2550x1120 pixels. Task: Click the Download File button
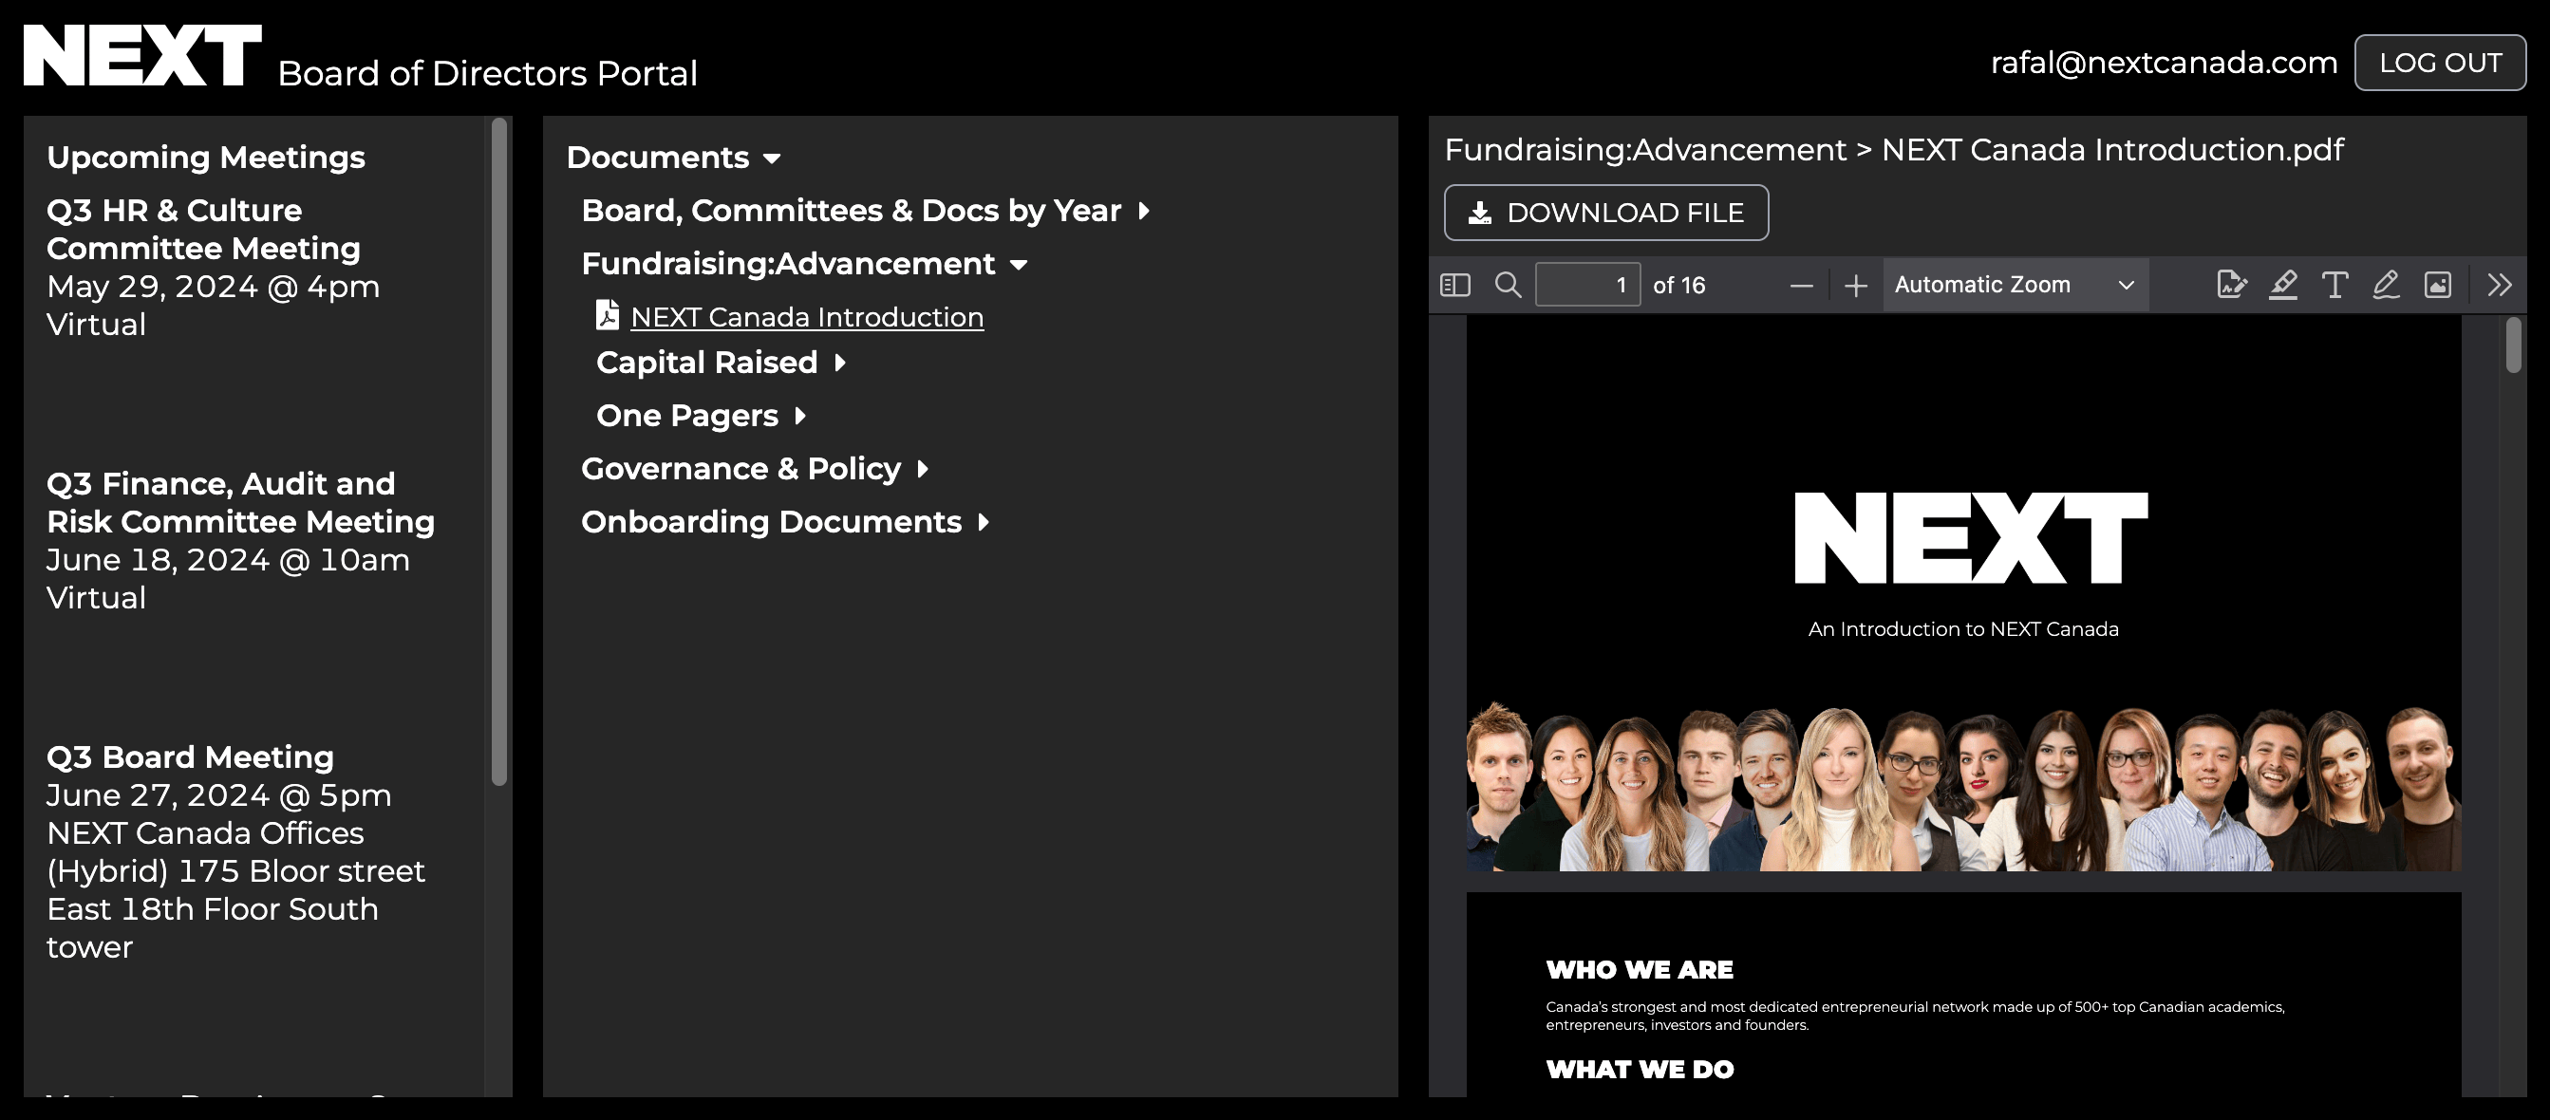click(1605, 213)
